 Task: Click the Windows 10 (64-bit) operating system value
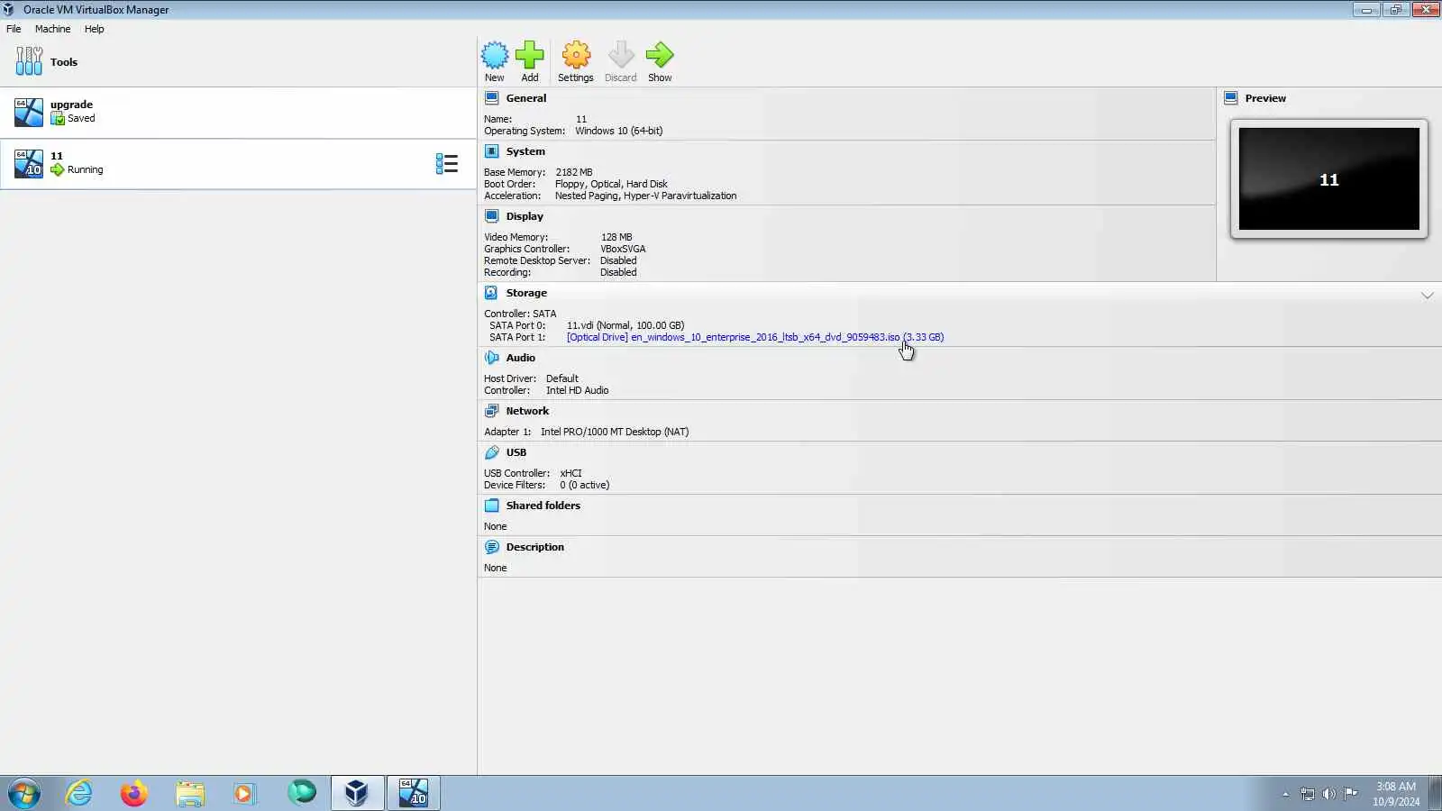[x=619, y=131]
